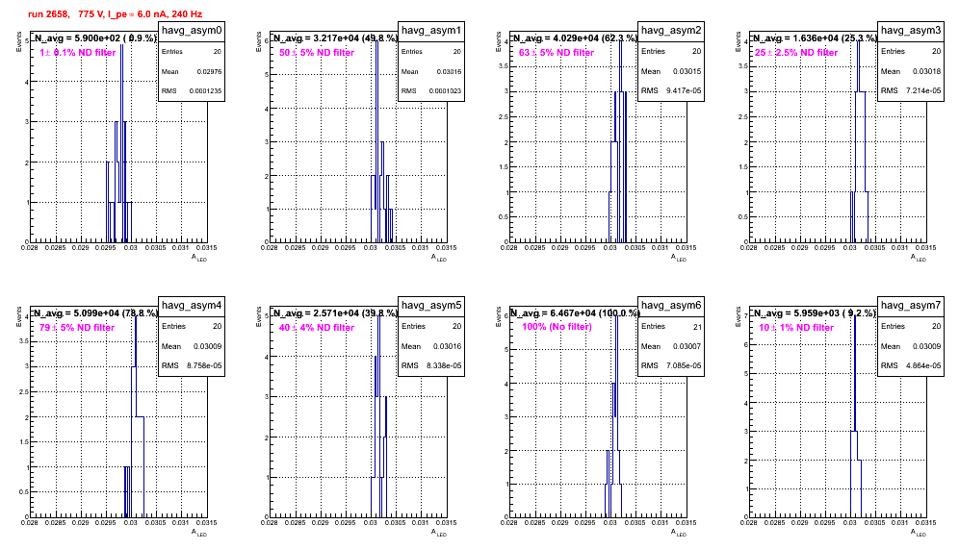Click Mean 0.03018 in havg_asym3 stats

[911, 71]
